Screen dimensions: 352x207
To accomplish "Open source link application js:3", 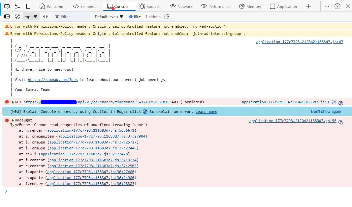I will [285, 102].
